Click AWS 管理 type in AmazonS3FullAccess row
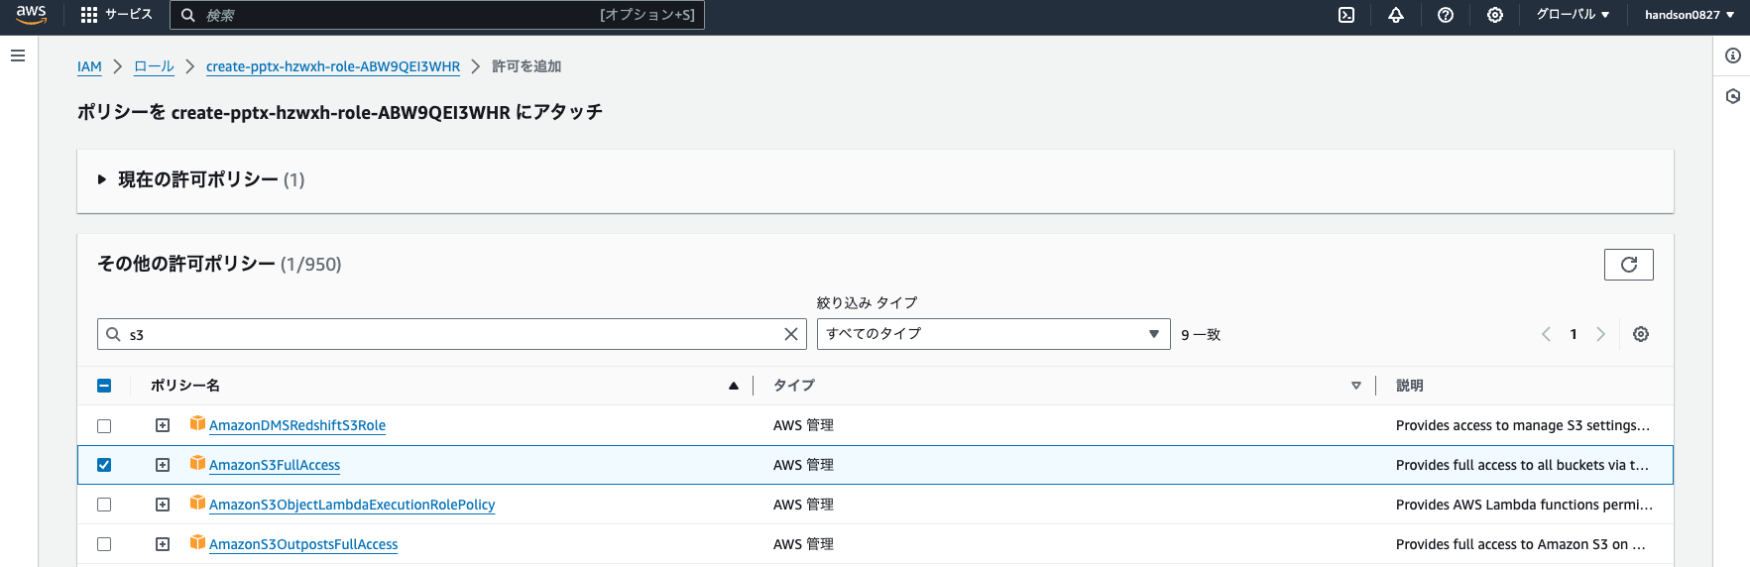This screenshot has height=567, width=1750. (803, 465)
